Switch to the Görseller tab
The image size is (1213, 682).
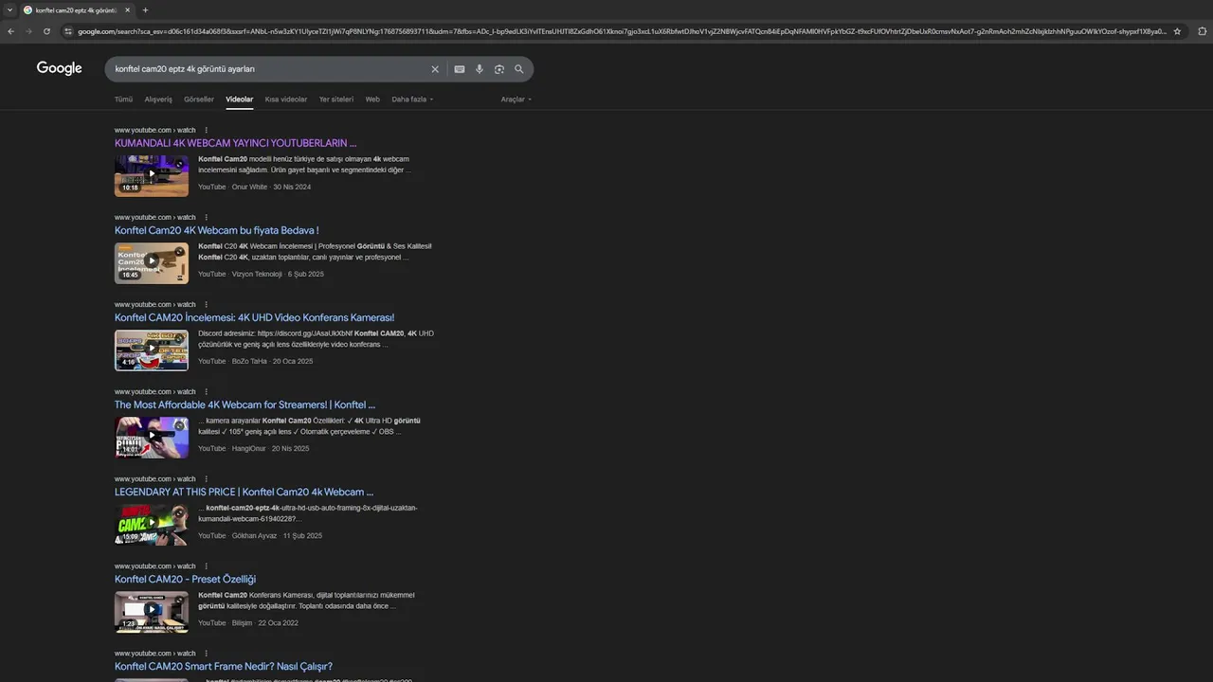coord(199,99)
